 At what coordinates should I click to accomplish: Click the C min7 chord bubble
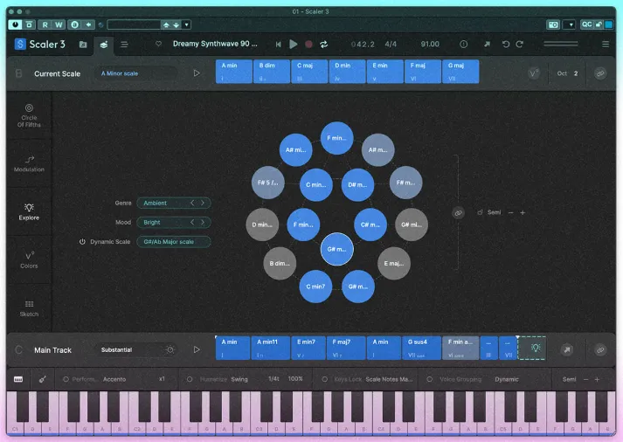(315, 287)
